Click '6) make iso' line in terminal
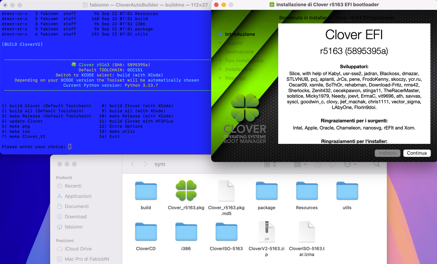The width and height of the screenshot is (437, 264). pos(16,131)
